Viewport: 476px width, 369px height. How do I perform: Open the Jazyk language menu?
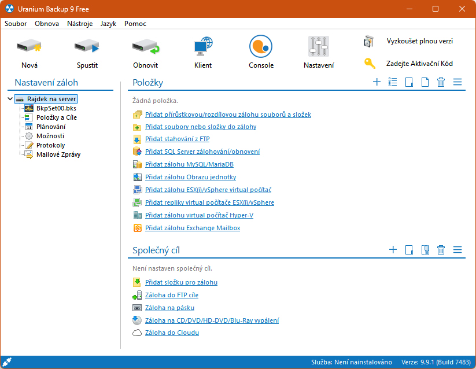tap(108, 24)
